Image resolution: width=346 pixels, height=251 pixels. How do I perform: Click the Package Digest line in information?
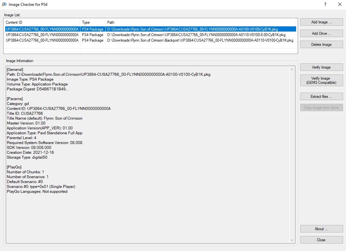[38, 89]
